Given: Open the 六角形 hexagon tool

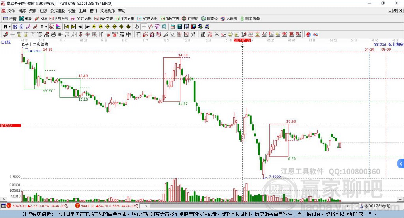Looking at the screenshot, I should [229, 19].
